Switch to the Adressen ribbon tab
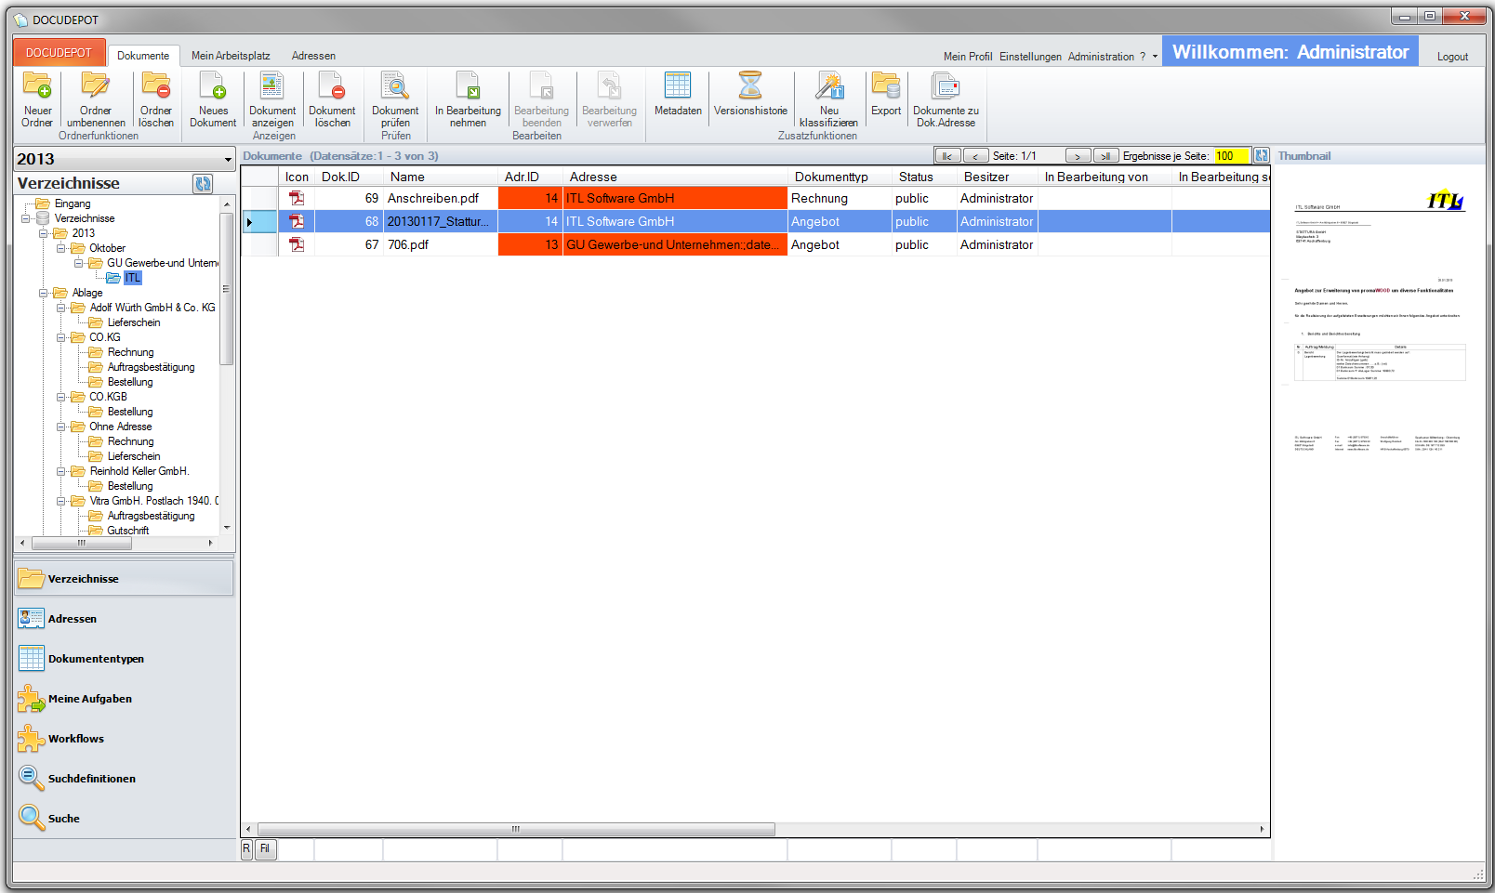The image size is (1495, 893). 313,56
